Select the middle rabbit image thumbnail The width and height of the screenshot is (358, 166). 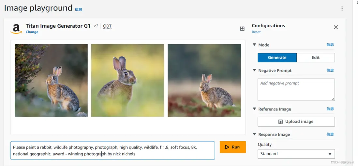[127, 80]
